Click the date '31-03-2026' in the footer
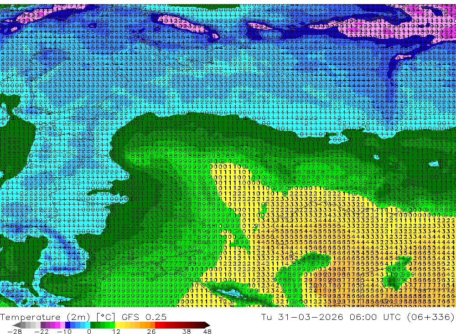 311,317
